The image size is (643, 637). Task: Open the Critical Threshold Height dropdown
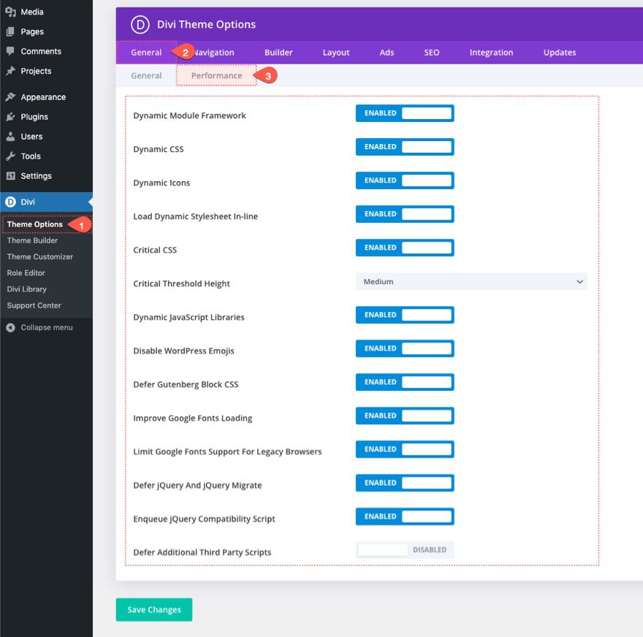click(x=471, y=281)
